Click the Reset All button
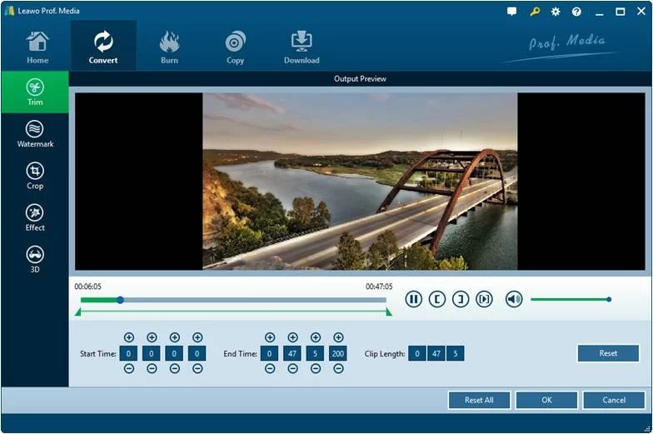Screen dimensions: 653x434 [479, 400]
